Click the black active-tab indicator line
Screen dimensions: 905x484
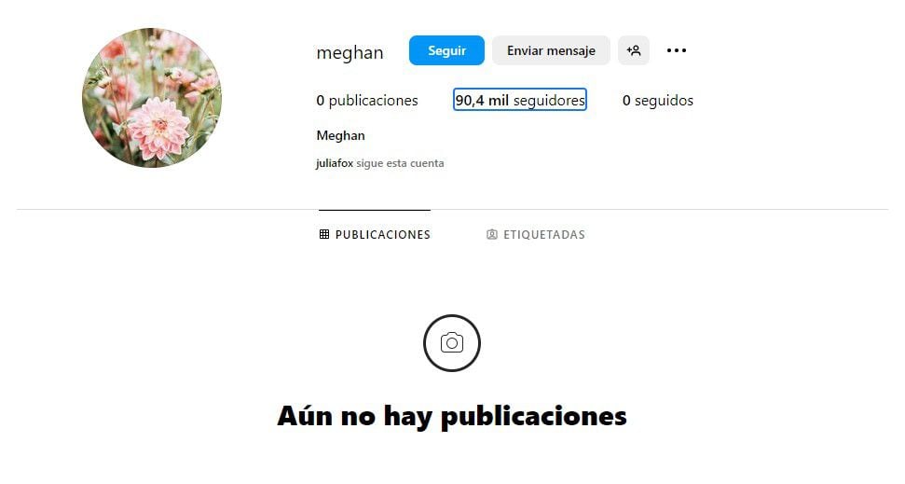point(375,210)
